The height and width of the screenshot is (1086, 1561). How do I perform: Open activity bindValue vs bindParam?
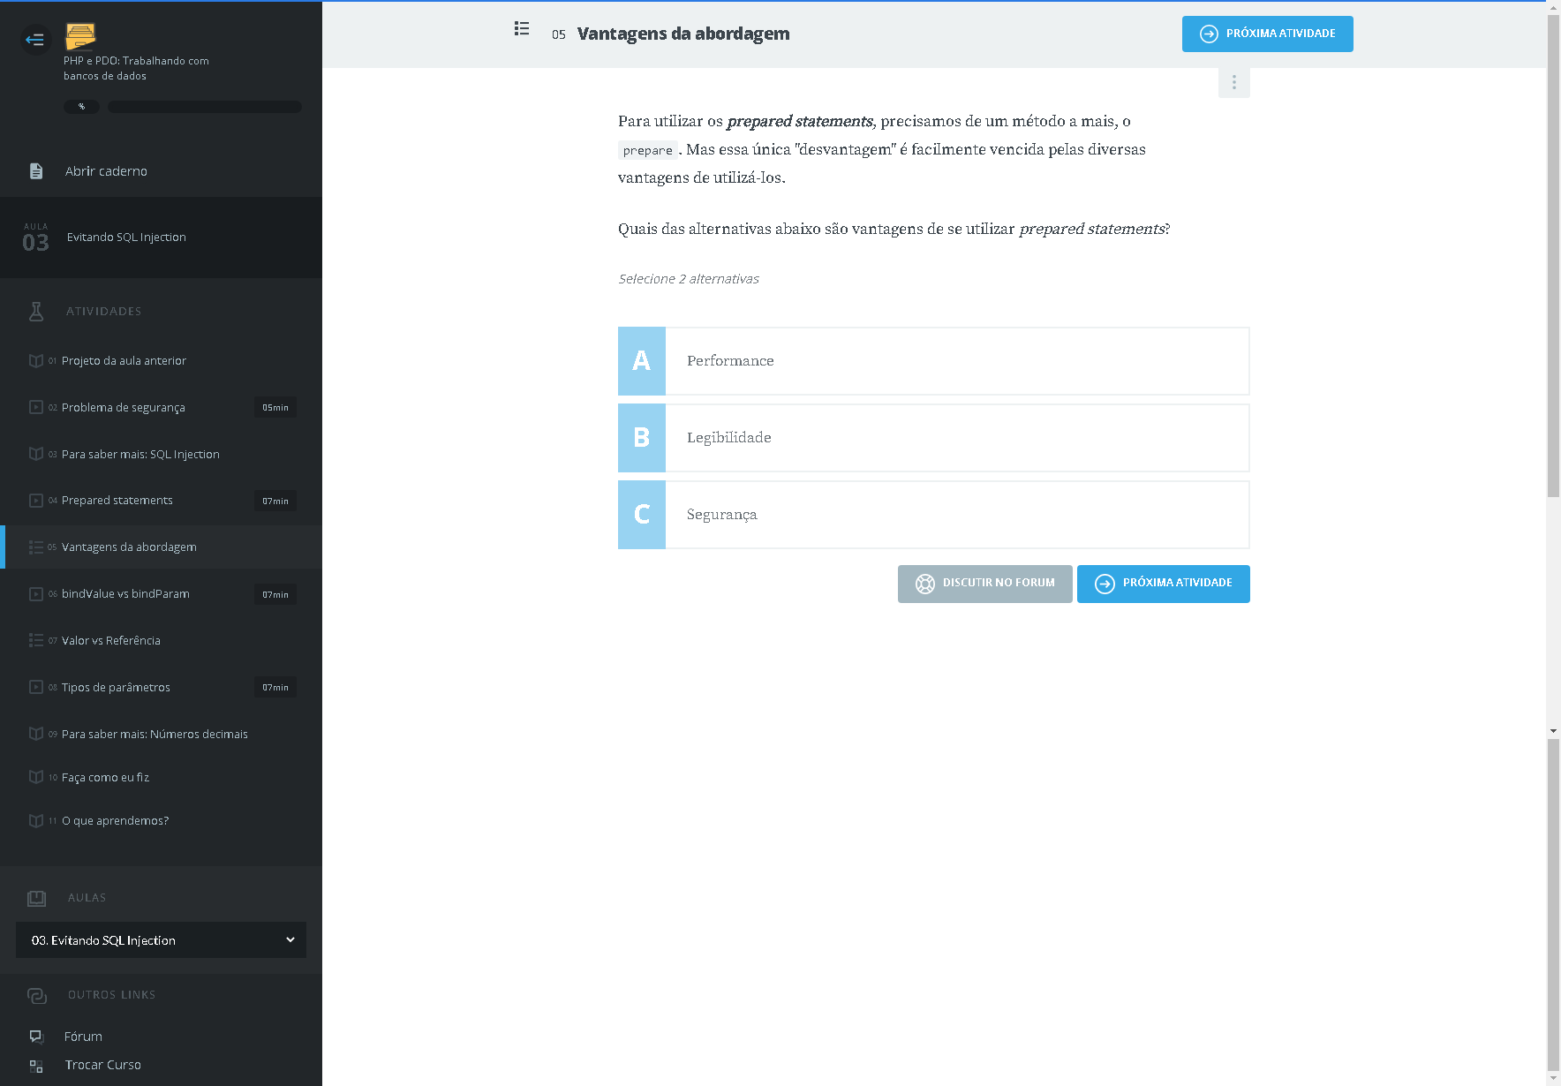click(x=125, y=594)
